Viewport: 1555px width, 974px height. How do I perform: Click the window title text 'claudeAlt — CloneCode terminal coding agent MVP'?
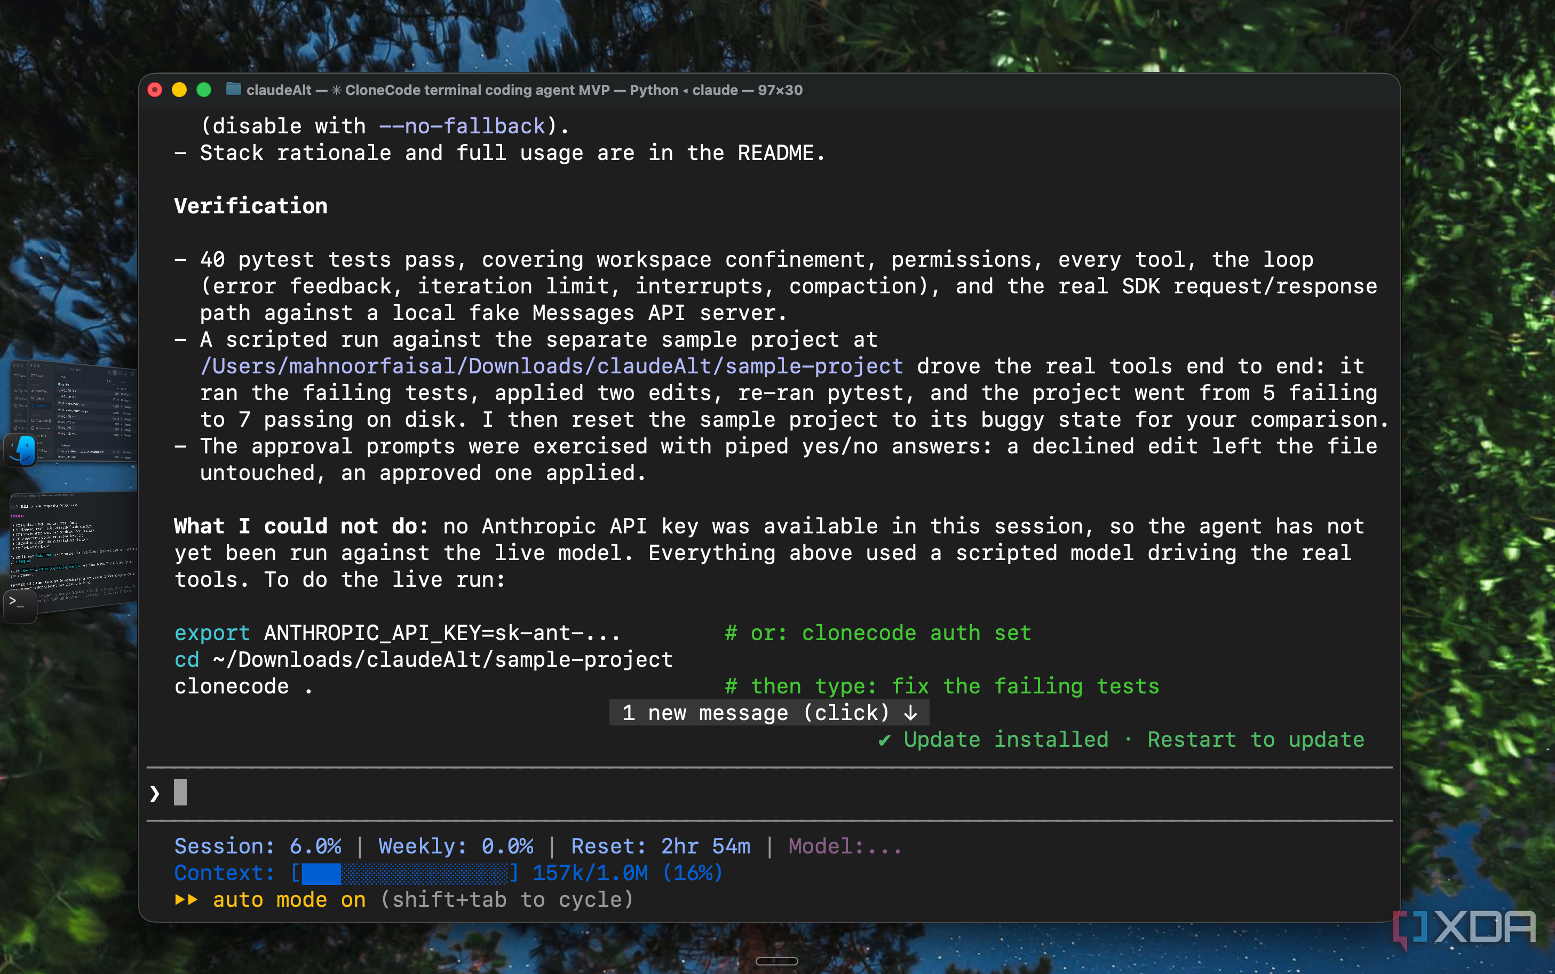point(428,90)
